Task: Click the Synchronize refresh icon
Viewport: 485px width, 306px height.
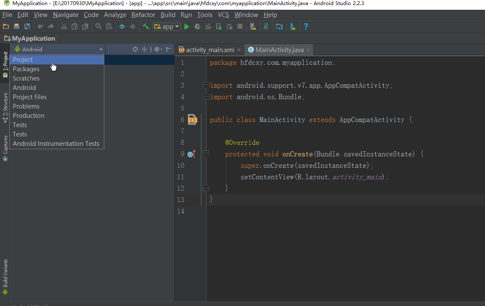Action: [x=27, y=26]
